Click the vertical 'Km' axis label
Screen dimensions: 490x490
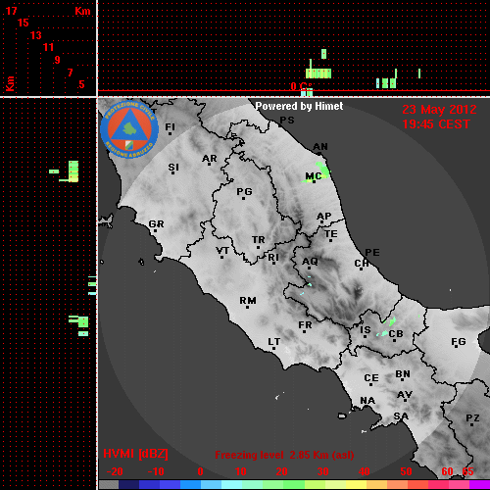[x=10, y=83]
